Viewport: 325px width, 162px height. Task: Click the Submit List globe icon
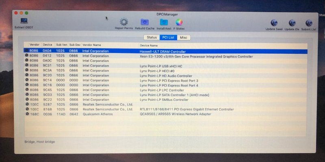(309, 23)
